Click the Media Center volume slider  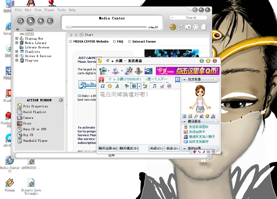pos(29,29)
